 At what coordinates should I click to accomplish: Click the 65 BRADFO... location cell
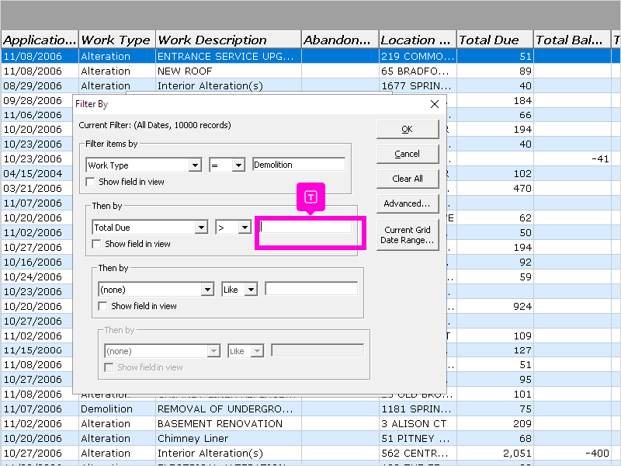pos(418,71)
